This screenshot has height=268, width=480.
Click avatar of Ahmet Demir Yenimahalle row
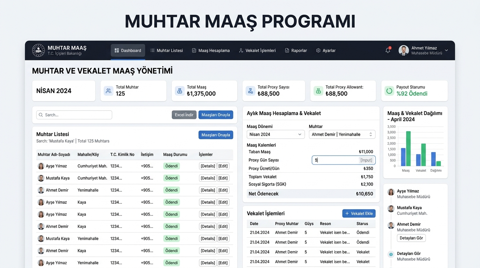tap(41, 190)
